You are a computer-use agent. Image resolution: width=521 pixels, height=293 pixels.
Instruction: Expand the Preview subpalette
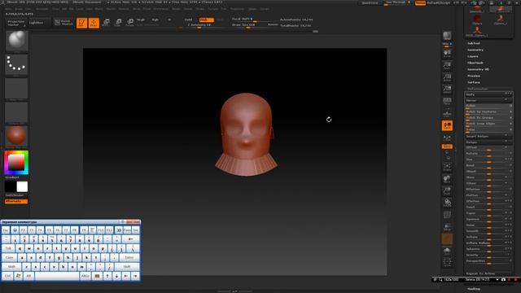474,76
